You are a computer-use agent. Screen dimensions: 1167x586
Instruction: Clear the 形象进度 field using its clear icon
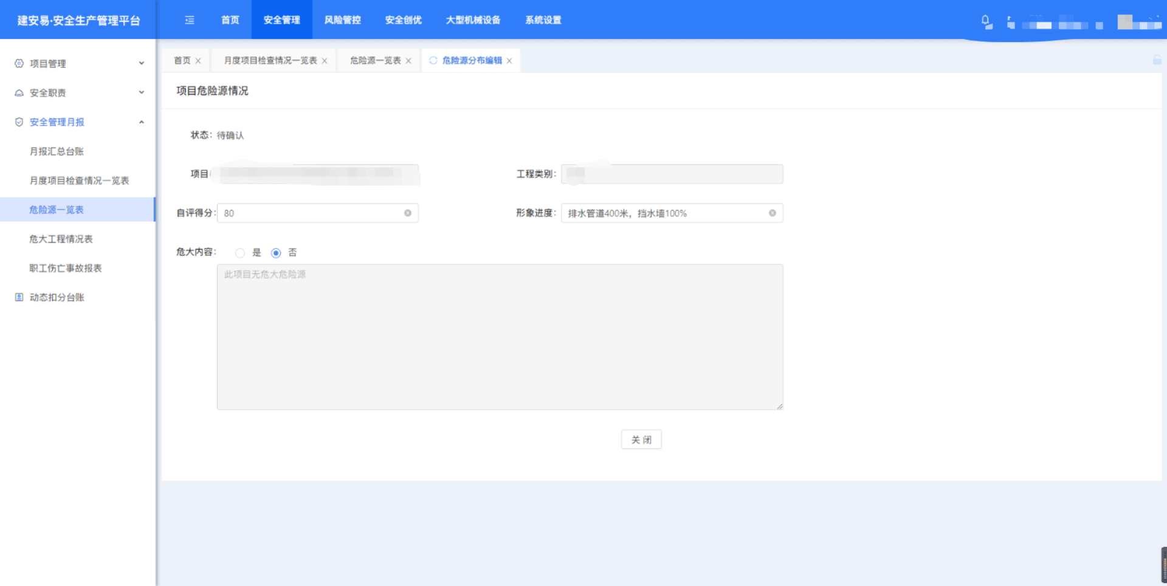(772, 213)
